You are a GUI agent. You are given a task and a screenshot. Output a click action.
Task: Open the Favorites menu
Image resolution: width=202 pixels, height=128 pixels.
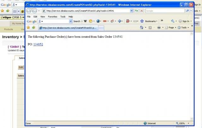53,17
